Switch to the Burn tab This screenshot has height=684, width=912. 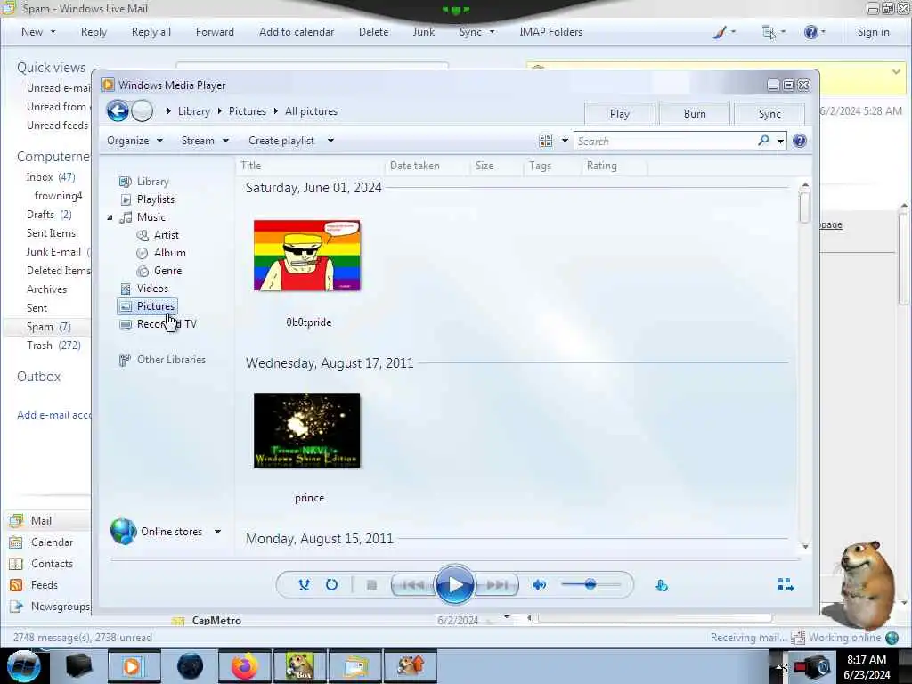pyautogui.click(x=695, y=114)
